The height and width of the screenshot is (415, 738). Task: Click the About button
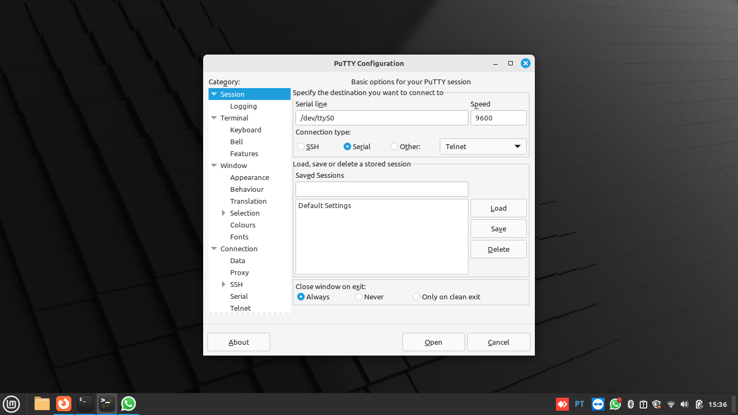(239, 342)
